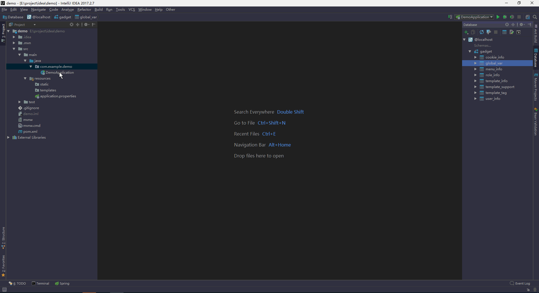Open the table editor icon in Database toolbar
Image resolution: width=539 pixels, height=293 pixels.
click(504, 32)
